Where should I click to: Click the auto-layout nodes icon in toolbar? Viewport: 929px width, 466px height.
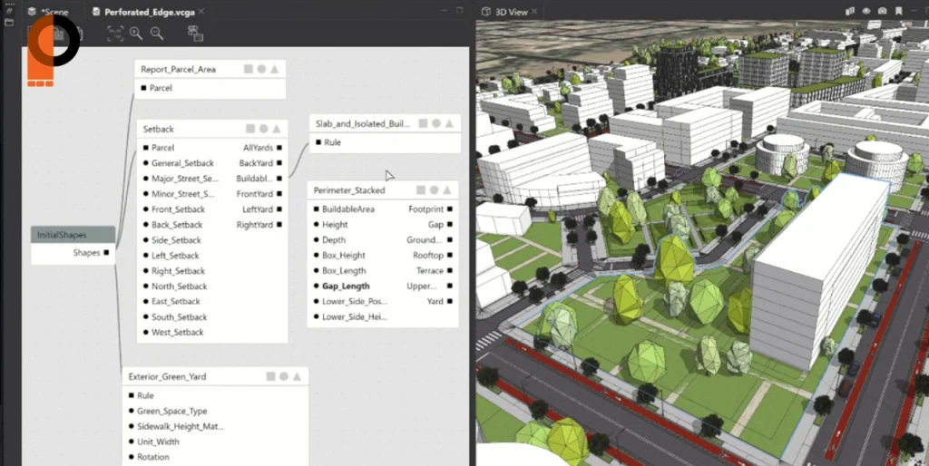click(x=195, y=33)
